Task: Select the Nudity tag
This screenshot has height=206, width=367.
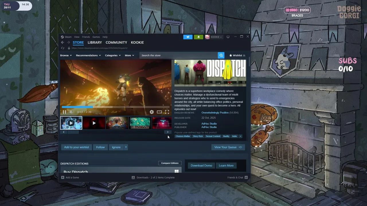Action: pyautogui.click(x=226, y=136)
